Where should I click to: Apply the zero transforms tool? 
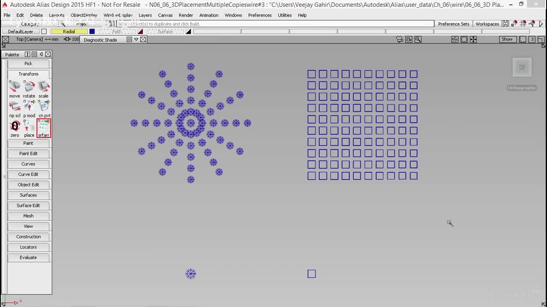(x=15, y=128)
